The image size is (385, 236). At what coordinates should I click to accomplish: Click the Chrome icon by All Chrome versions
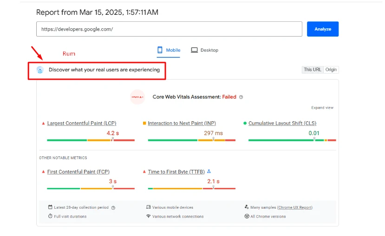click(247, 216)
